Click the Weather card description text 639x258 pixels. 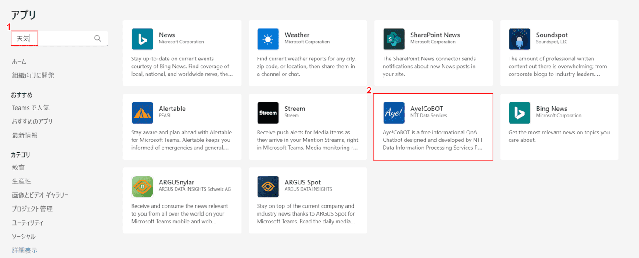point(306,67)
